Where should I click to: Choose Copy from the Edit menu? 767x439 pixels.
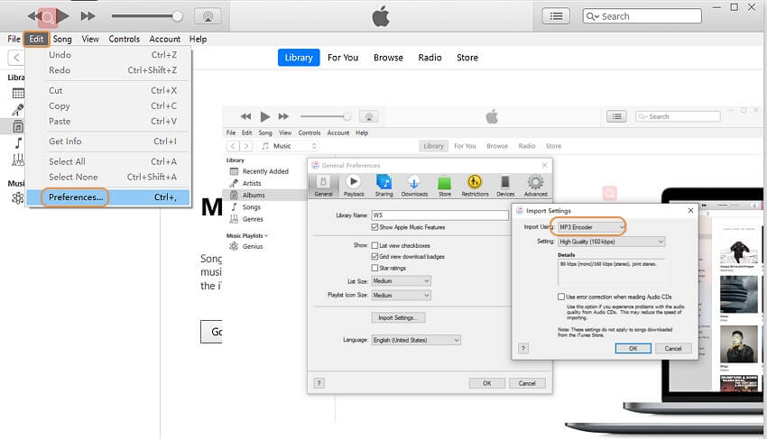[108, 106]
